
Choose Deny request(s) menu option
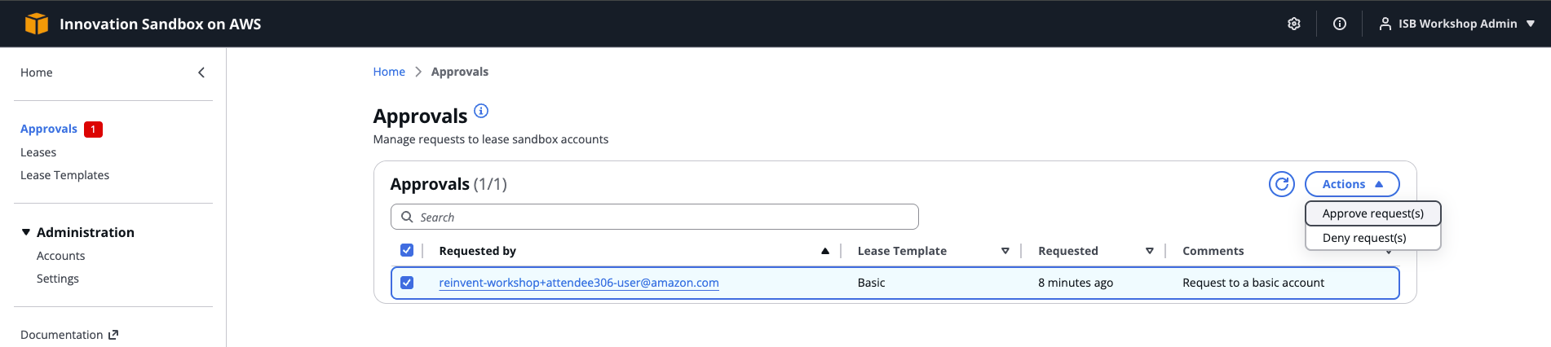1364,238
